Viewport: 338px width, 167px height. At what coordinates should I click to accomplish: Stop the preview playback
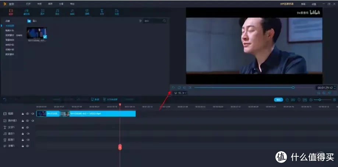point(179,88)
